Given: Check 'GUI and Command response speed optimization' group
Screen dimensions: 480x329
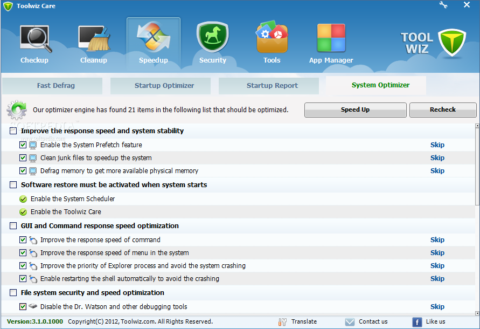Looking at the screenshot, I should (x=13, y=226).
